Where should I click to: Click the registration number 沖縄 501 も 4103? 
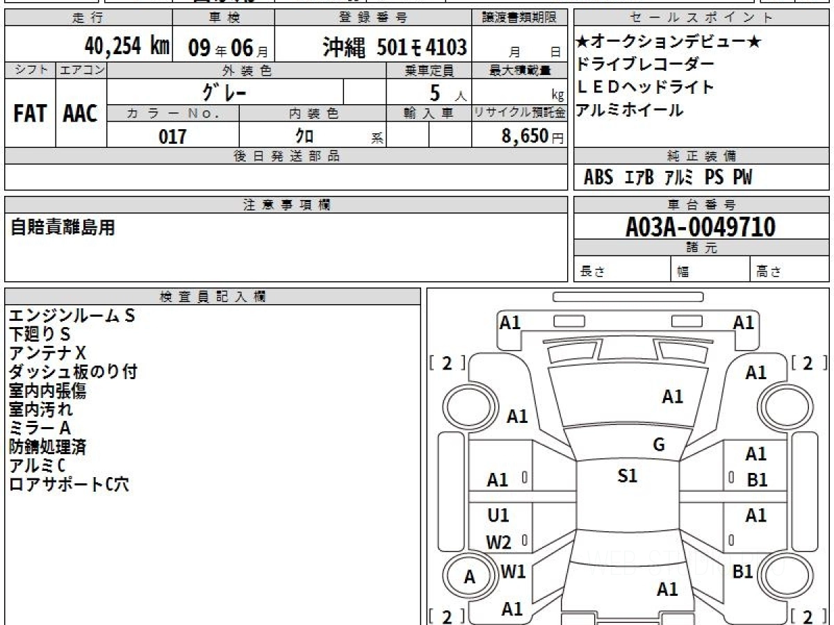(394, 47)
